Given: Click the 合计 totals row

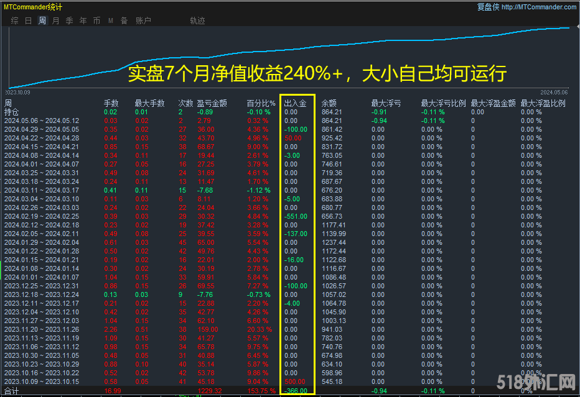Looking at the screenshot, I should point(12,391).
